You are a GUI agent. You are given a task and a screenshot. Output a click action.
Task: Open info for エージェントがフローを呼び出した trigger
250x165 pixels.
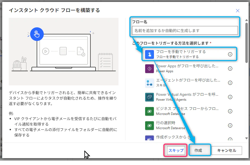pyautogui.click(x=230, y=83)
